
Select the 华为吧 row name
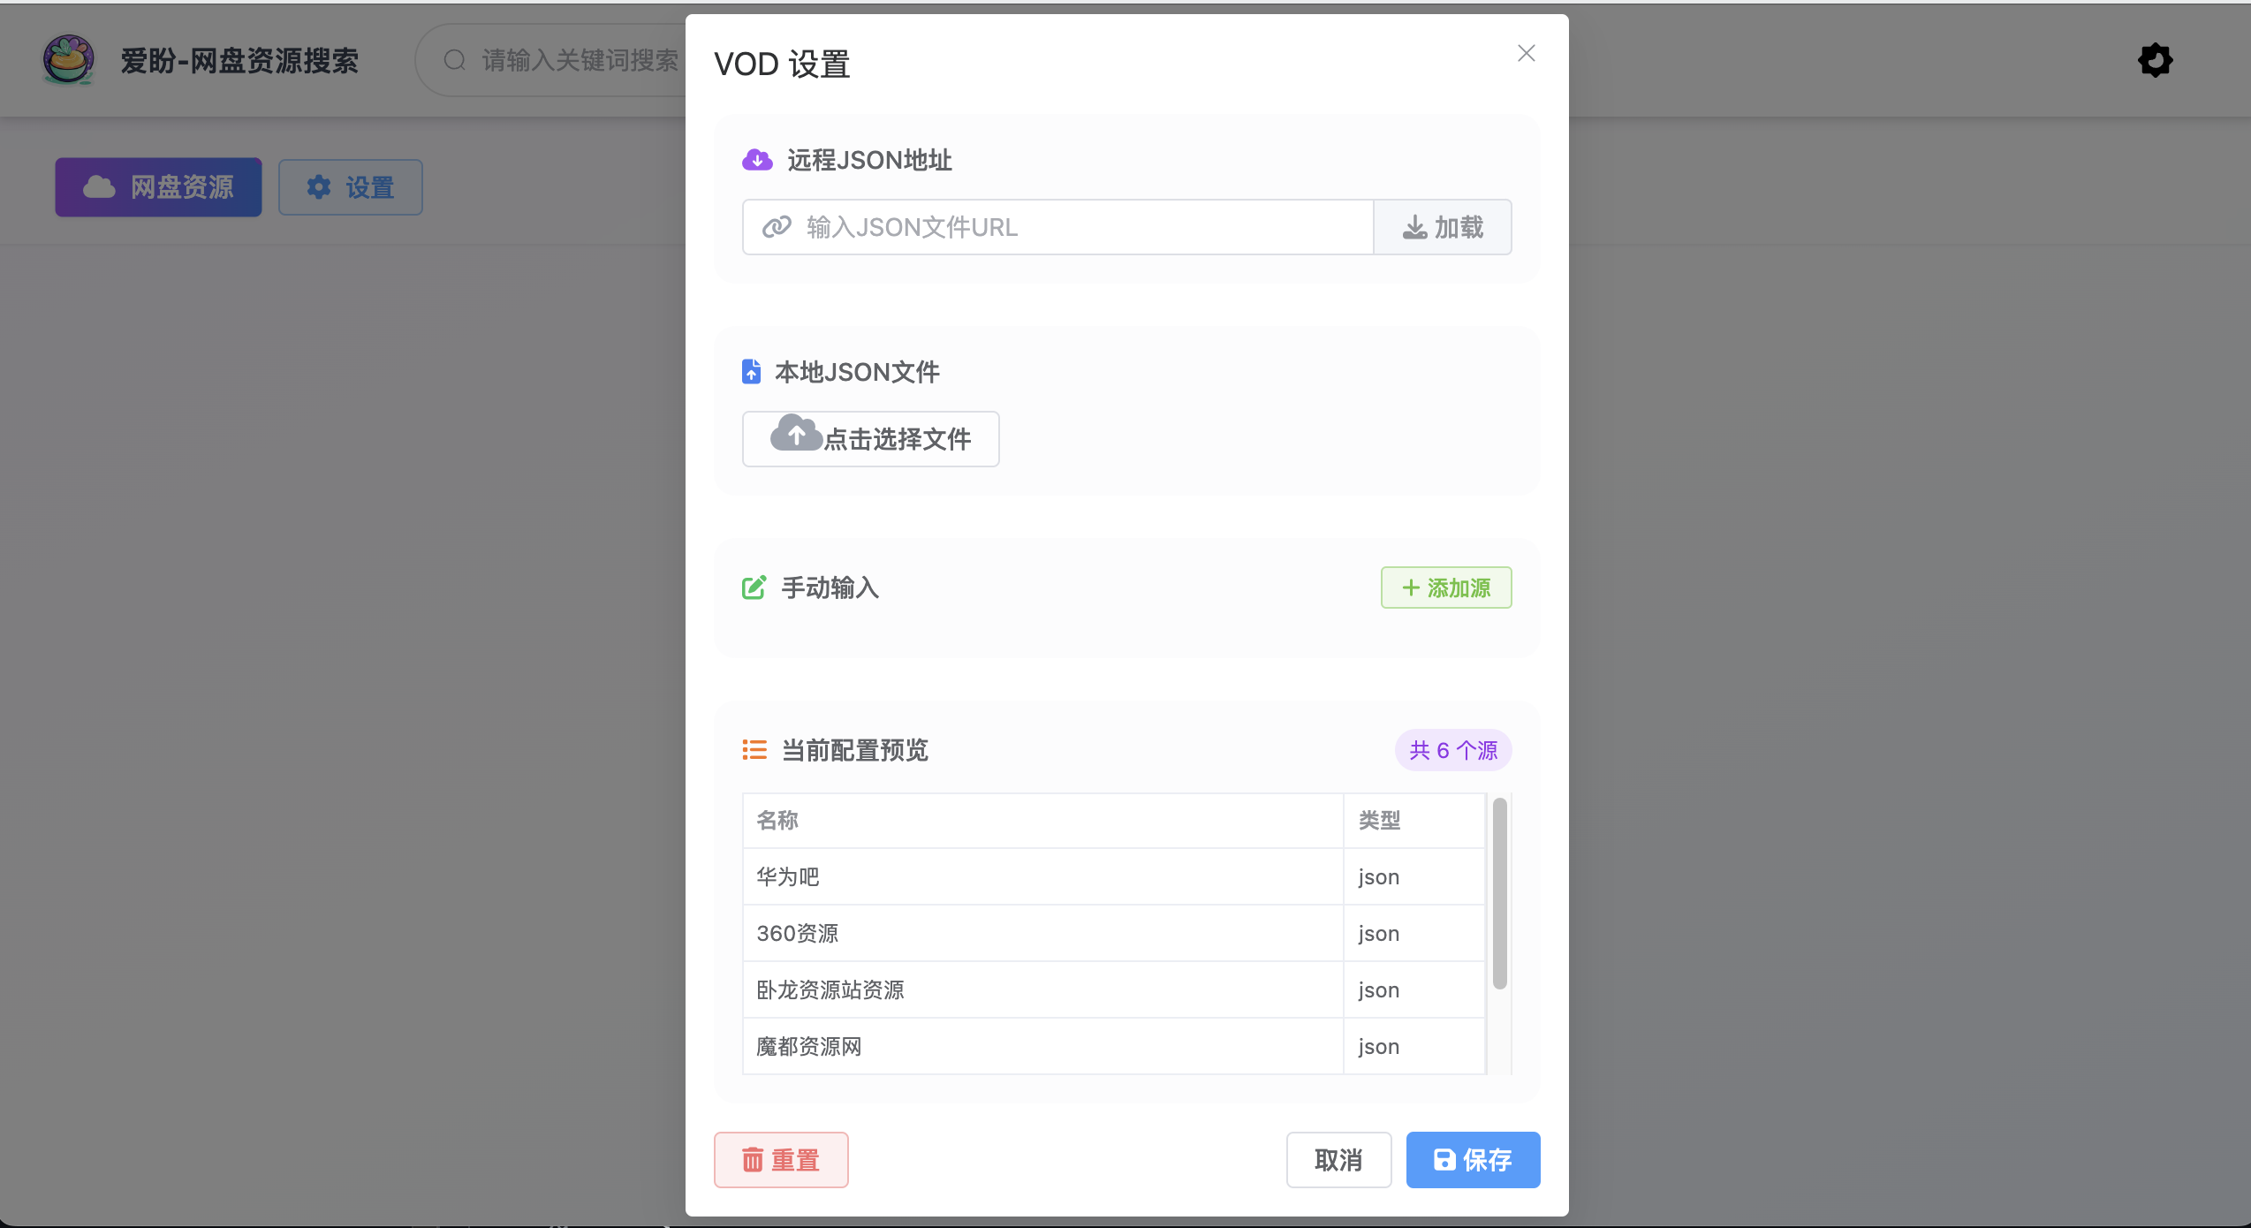788,877
